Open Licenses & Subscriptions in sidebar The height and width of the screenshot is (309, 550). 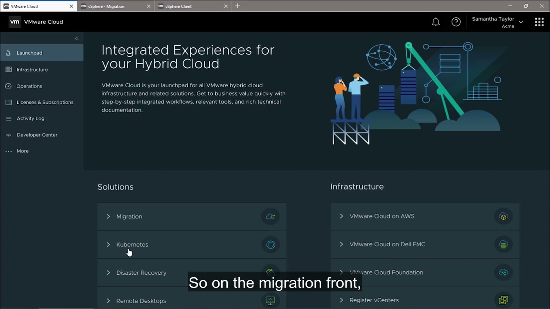coord(42,102)
